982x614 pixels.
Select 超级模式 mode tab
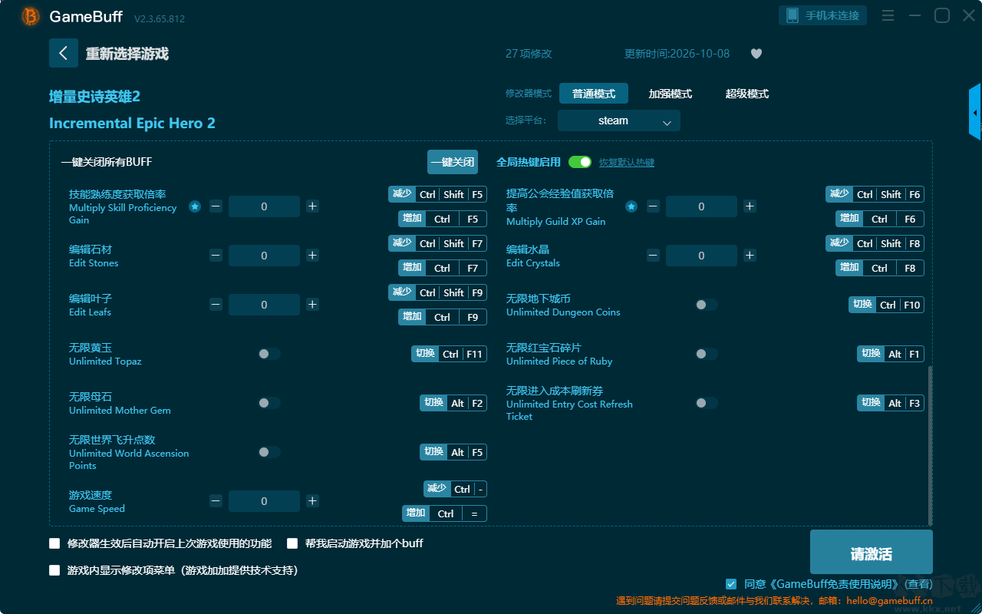[747, 94]
